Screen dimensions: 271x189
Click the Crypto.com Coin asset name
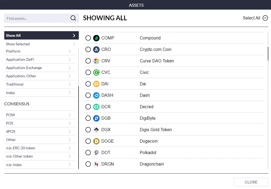155,50
